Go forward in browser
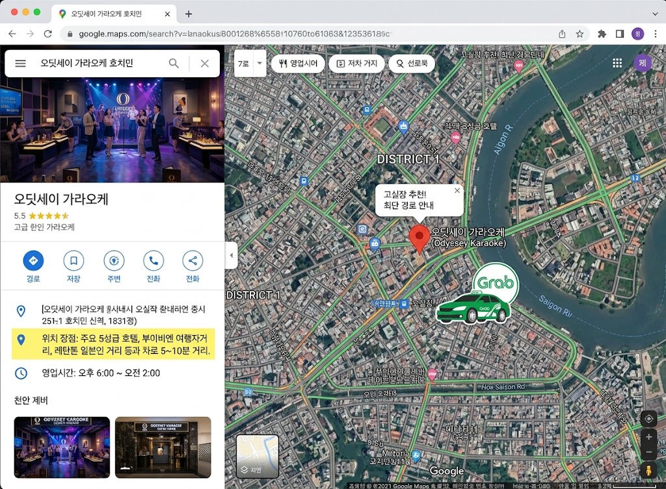This screenshot has width=666, height=489. coord(30,34)
